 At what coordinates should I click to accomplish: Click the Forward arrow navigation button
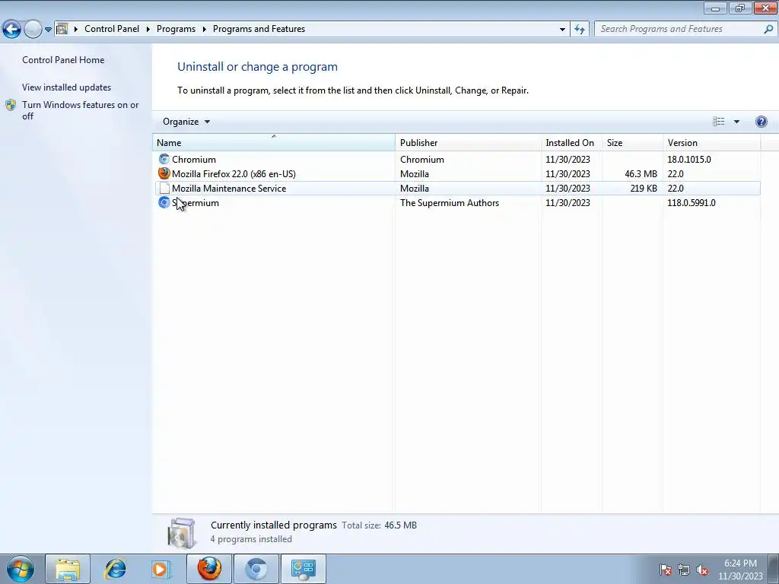point(33,29)
